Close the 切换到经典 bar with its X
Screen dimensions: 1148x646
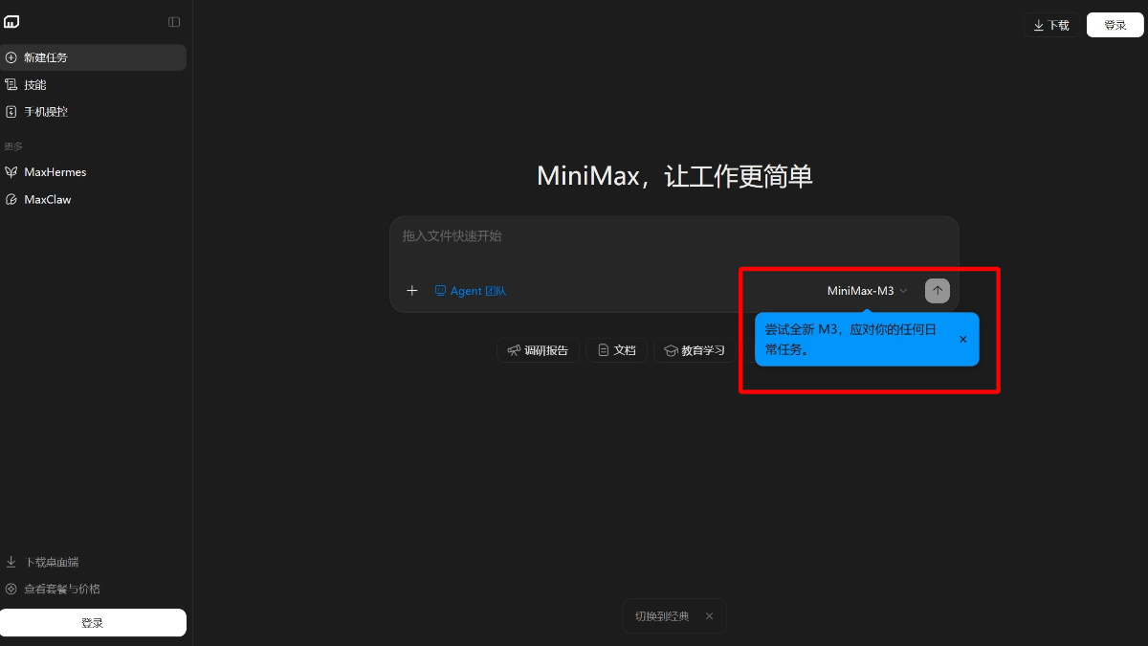(x=710, y=616)
